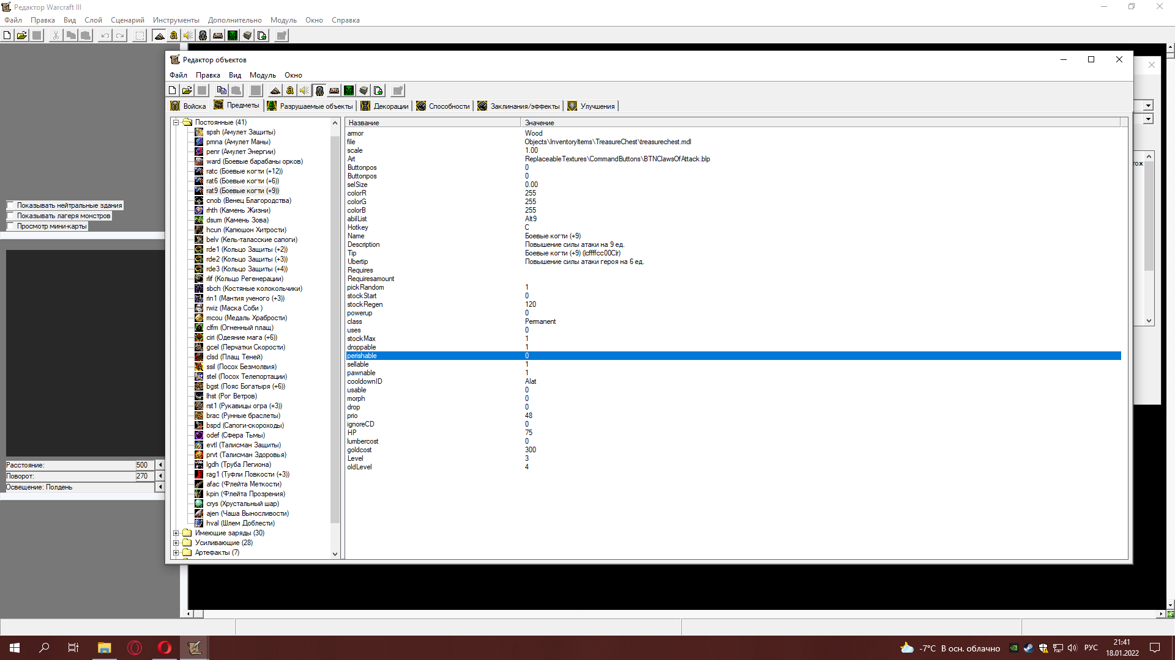Click the open folder icon in Object Editor
Viewport: 1175px width, 660px height.
pyautogui.click(x=187, y=90)
